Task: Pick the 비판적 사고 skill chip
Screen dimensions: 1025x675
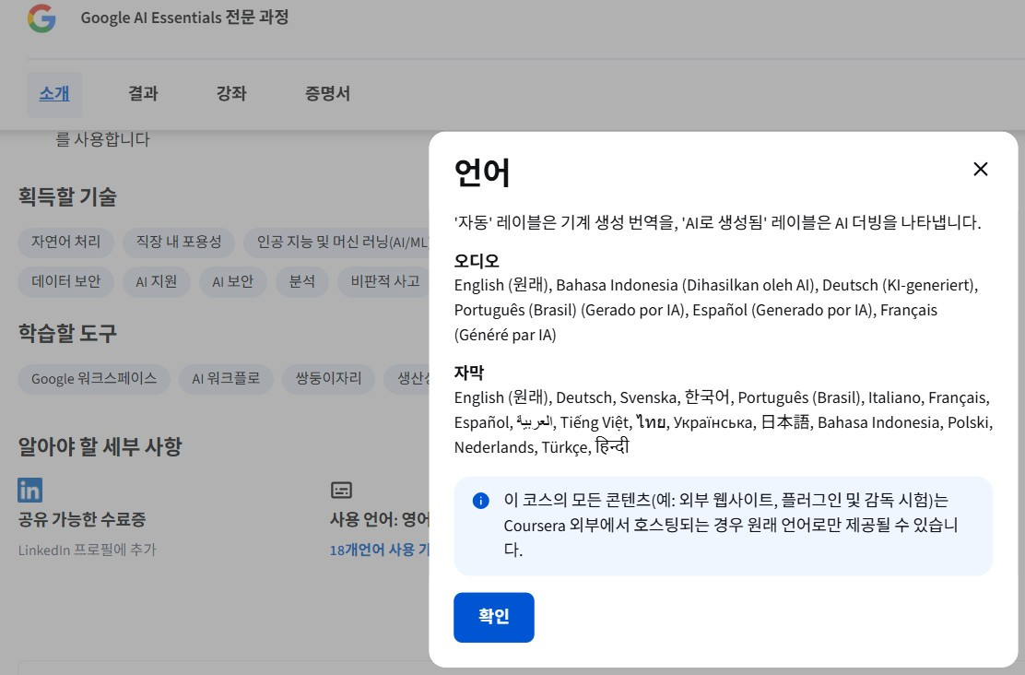Action: [x=383, y=282]
